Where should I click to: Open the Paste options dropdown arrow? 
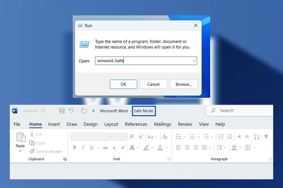(20, 151)
